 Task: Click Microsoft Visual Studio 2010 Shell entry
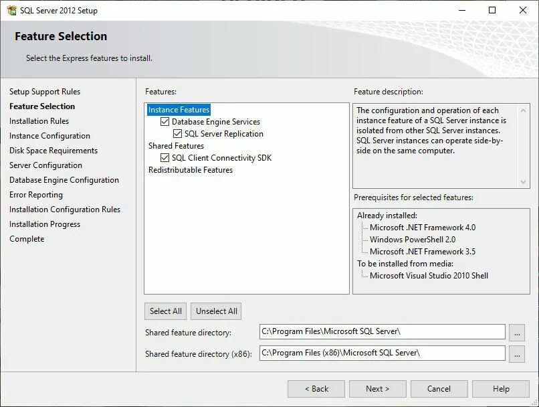[429, 276]
